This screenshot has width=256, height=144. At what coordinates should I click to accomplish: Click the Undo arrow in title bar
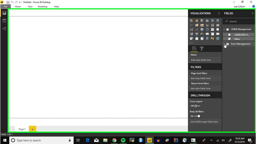[12, 2]
